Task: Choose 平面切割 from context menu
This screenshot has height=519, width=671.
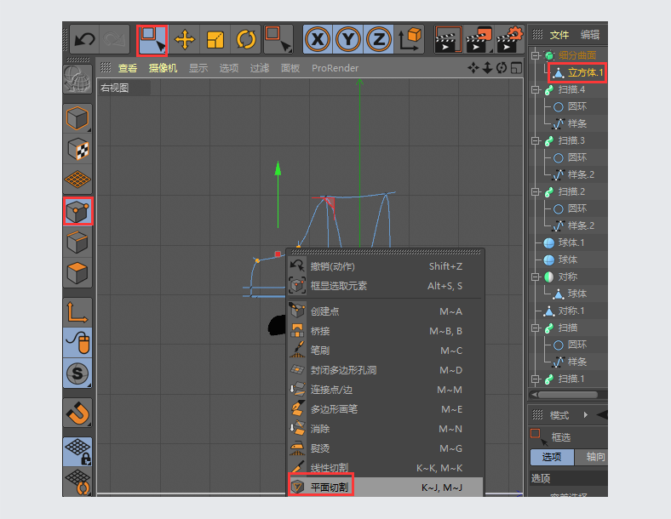Action: pyautogui.click(x=386, y=488)
